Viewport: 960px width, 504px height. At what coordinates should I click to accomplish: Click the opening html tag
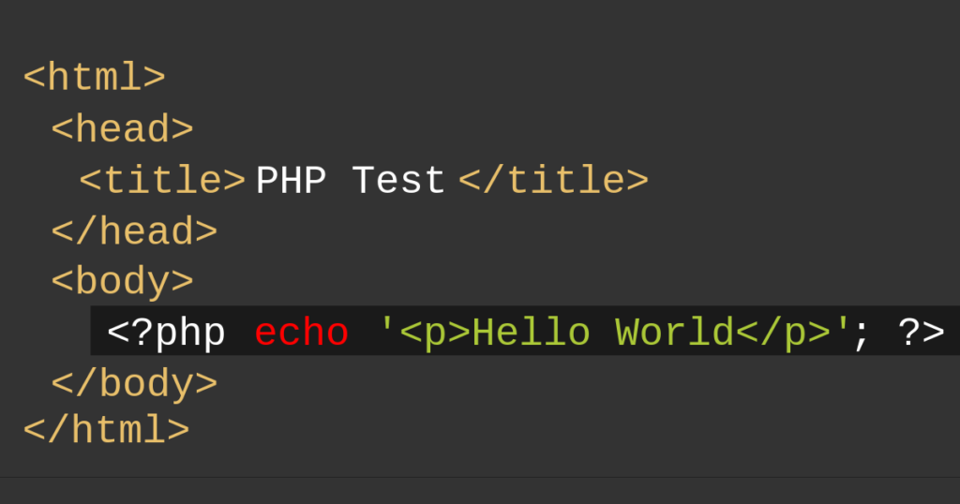[x=95, y=77]
